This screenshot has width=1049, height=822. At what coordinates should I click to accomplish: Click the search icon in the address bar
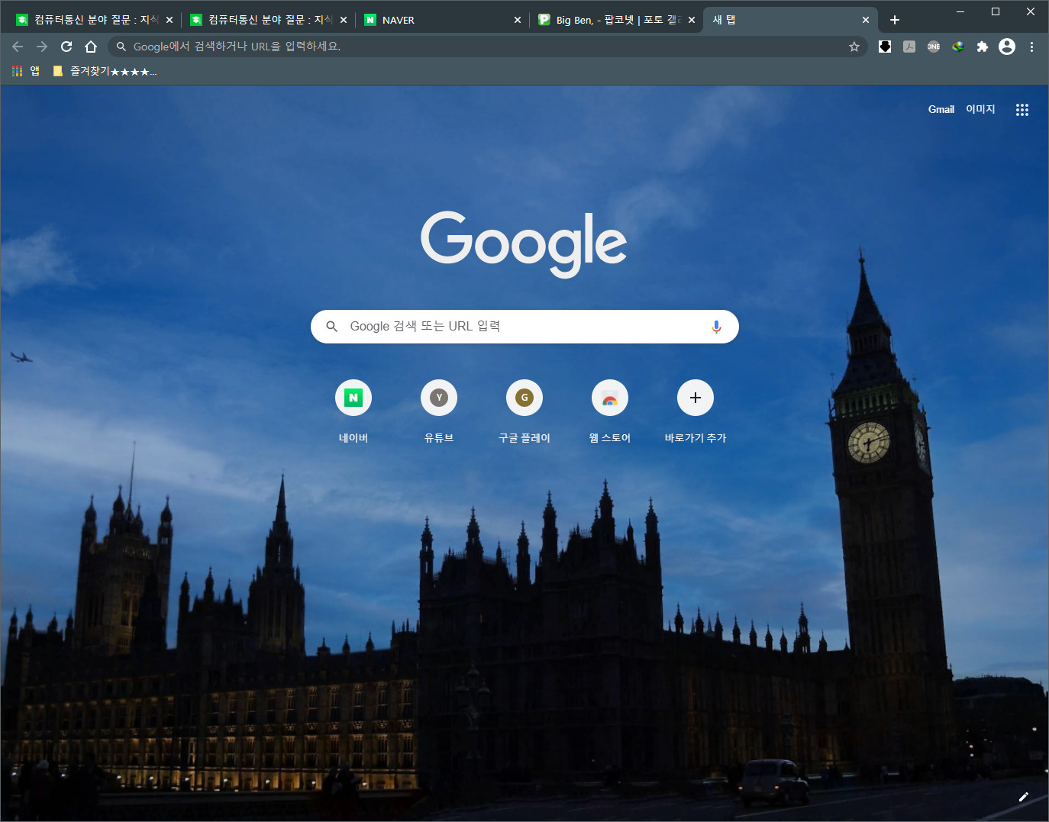[x=121, y=47]
